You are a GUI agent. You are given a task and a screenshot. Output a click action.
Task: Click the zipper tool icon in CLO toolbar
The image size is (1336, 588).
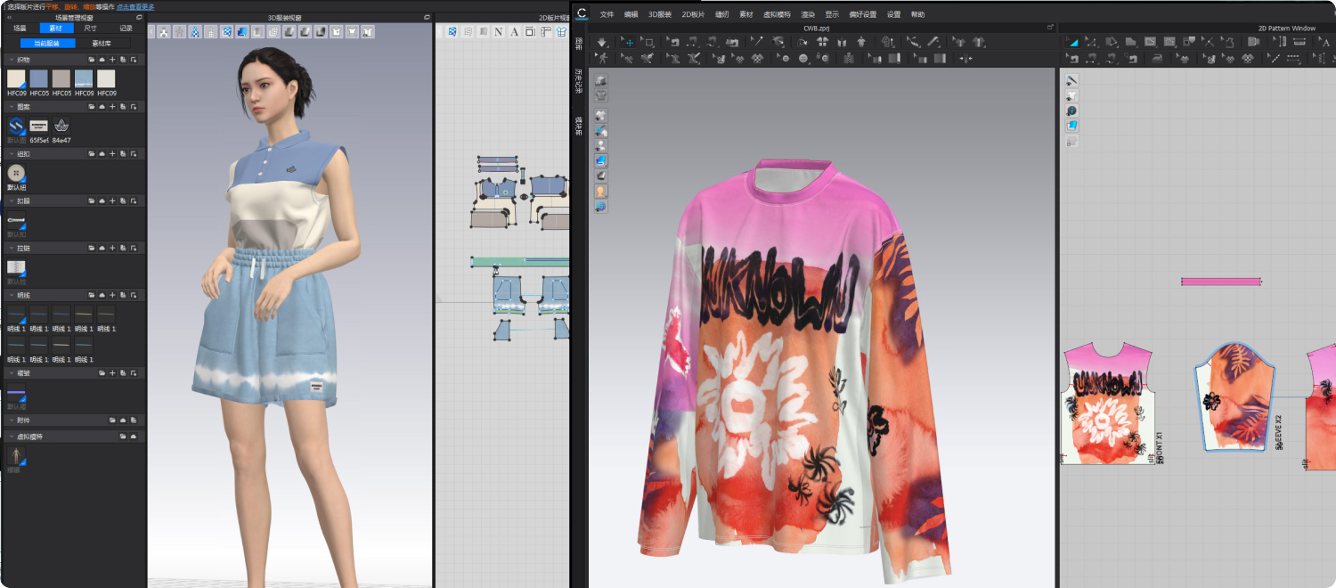tap(849, 58)
